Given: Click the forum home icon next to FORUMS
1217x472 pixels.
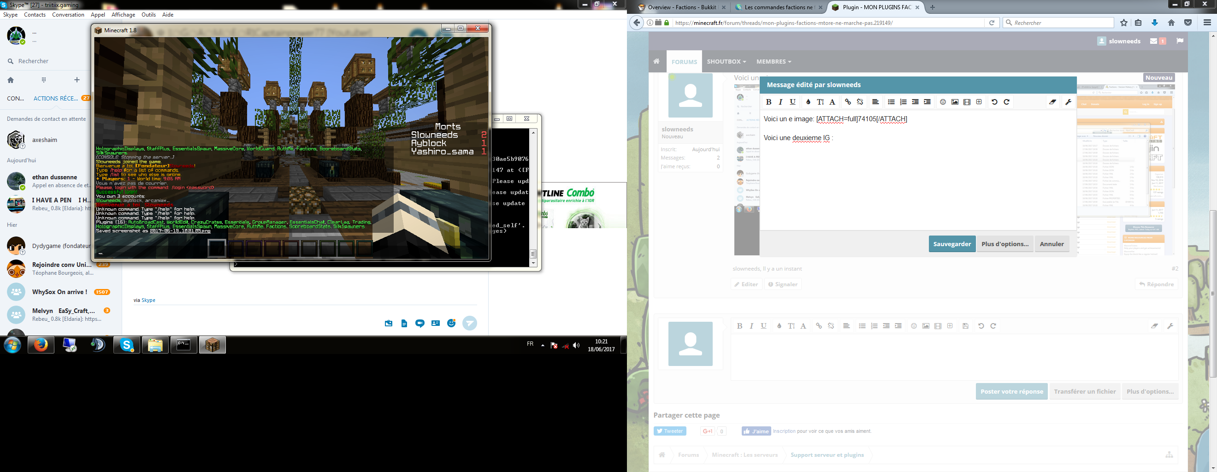Looking at the screenshot, I should (657, 61).
